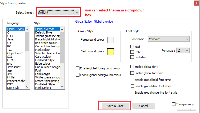Close the Style Configurator window
The width and height of the screenshot is (200, 113).
[197, 3]
